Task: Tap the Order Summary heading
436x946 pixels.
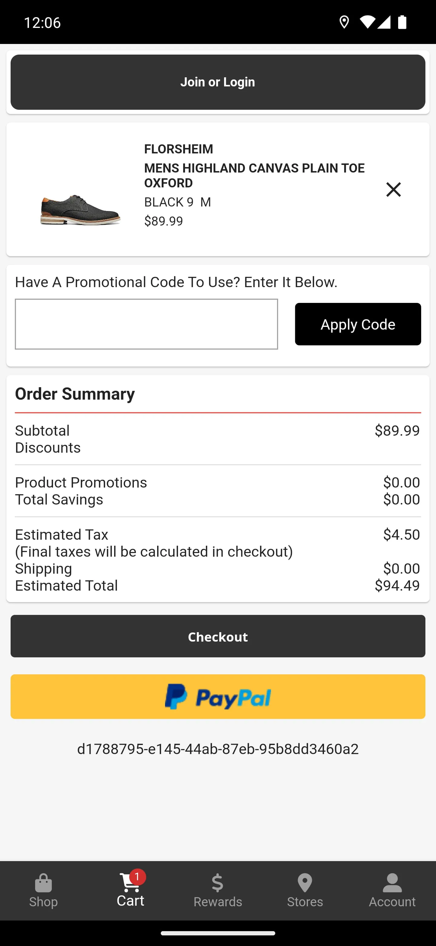Action: click(x=75, y=394)
